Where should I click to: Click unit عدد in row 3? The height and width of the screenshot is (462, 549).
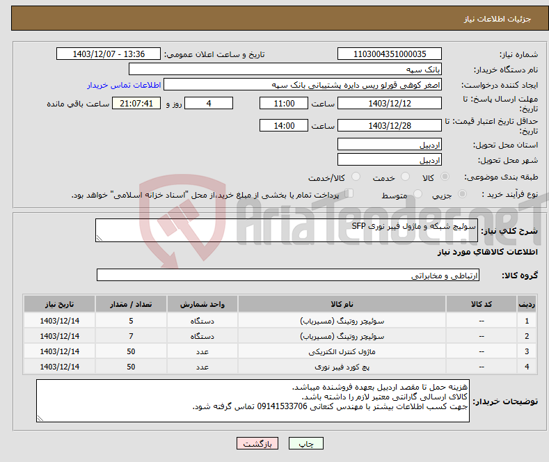point(202,351)
